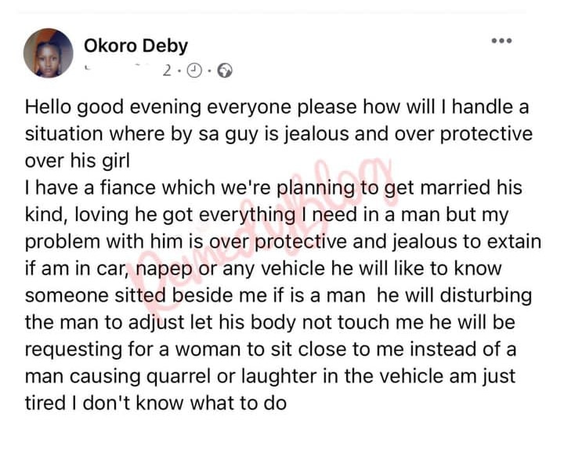Click the clock icon beside the timestamp
564x456 pixels.
pos(194,71)
